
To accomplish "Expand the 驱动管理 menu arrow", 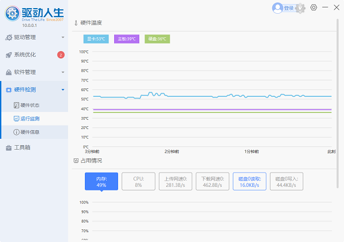I will pyautogui.click(x=63, y=37).
